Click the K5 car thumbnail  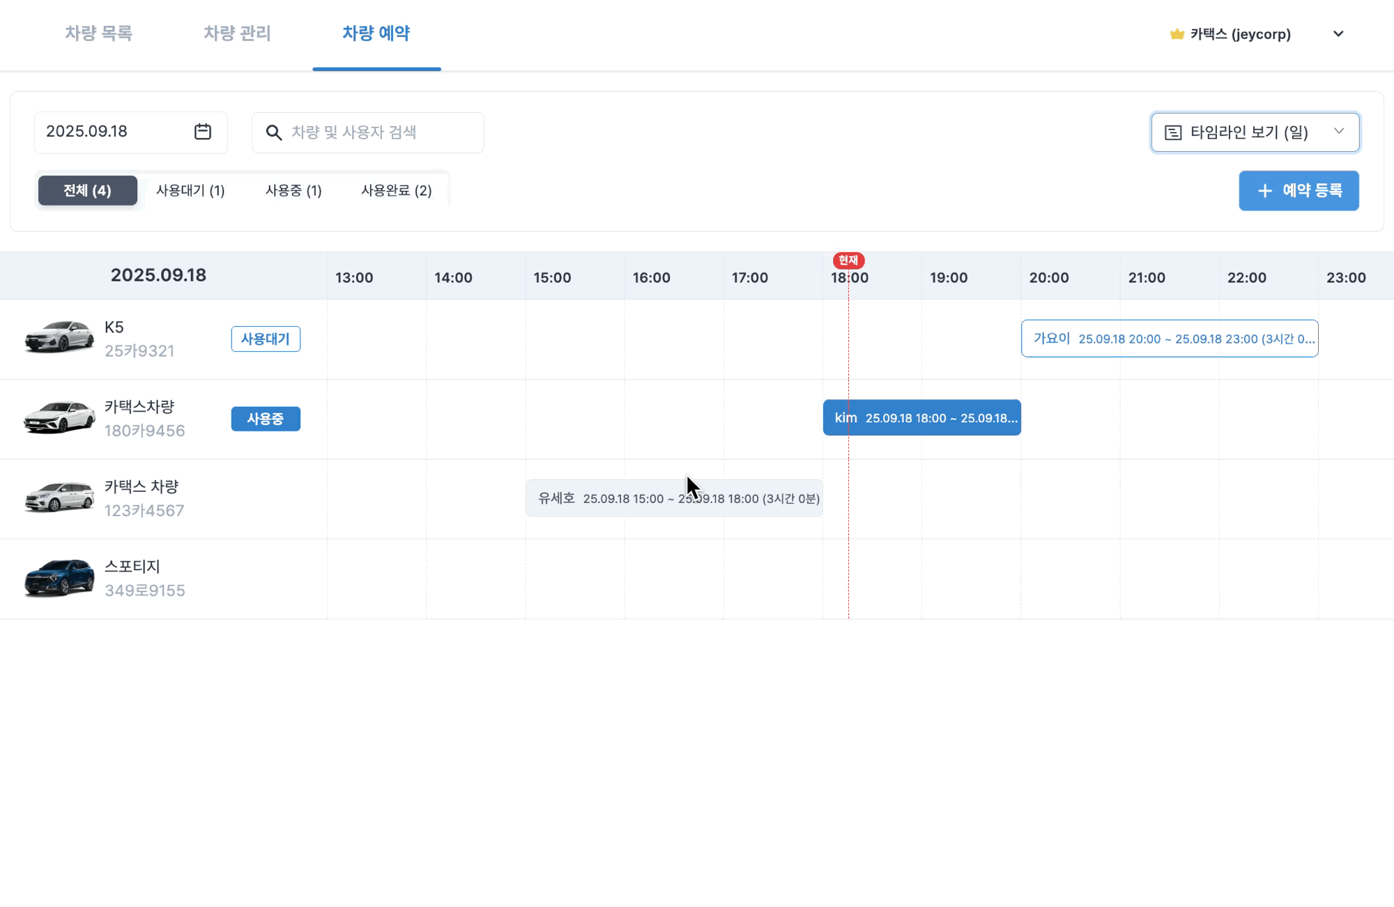(59, 338)
